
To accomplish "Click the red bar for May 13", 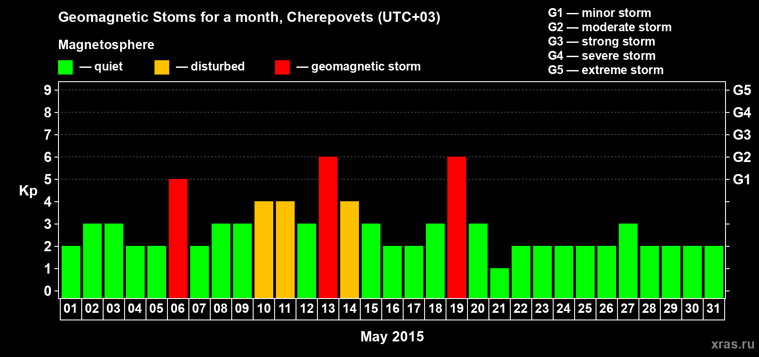I will 328,227.
